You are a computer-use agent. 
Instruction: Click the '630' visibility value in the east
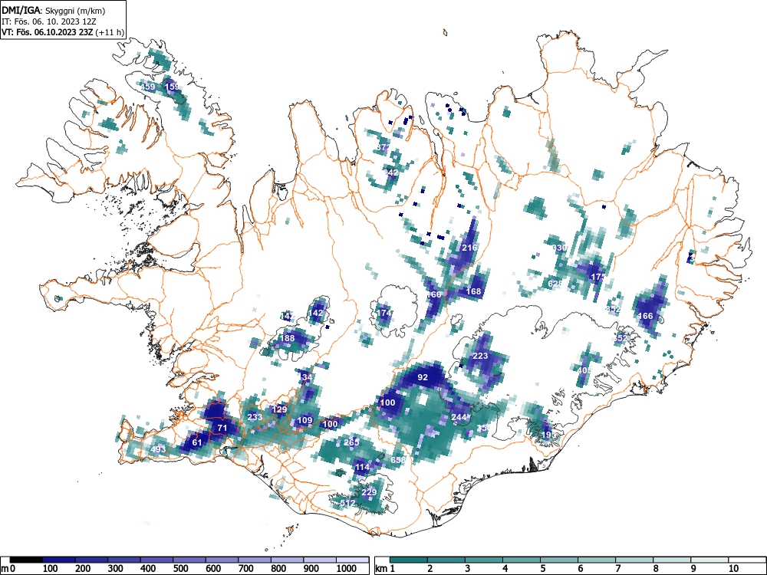pyautogui.click(x=560, y=248)
